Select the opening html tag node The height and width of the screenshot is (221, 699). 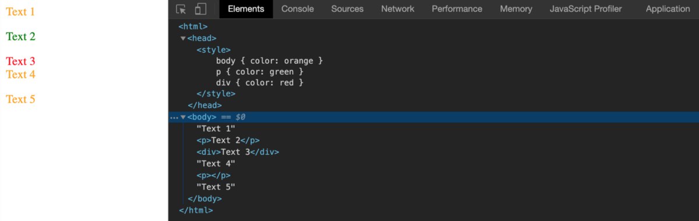pyautogui.click(x=193, y=26)
